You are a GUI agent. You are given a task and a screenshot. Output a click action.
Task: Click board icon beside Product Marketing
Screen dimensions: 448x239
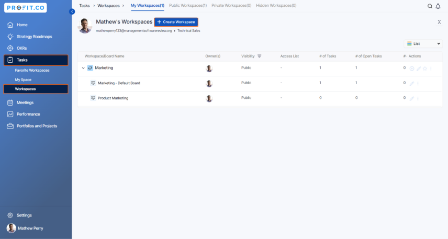coord(93,98)
